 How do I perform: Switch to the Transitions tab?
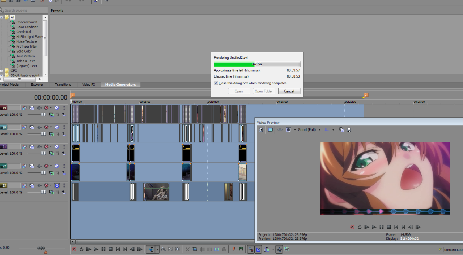pyautogui.click(x=63, y=85)
